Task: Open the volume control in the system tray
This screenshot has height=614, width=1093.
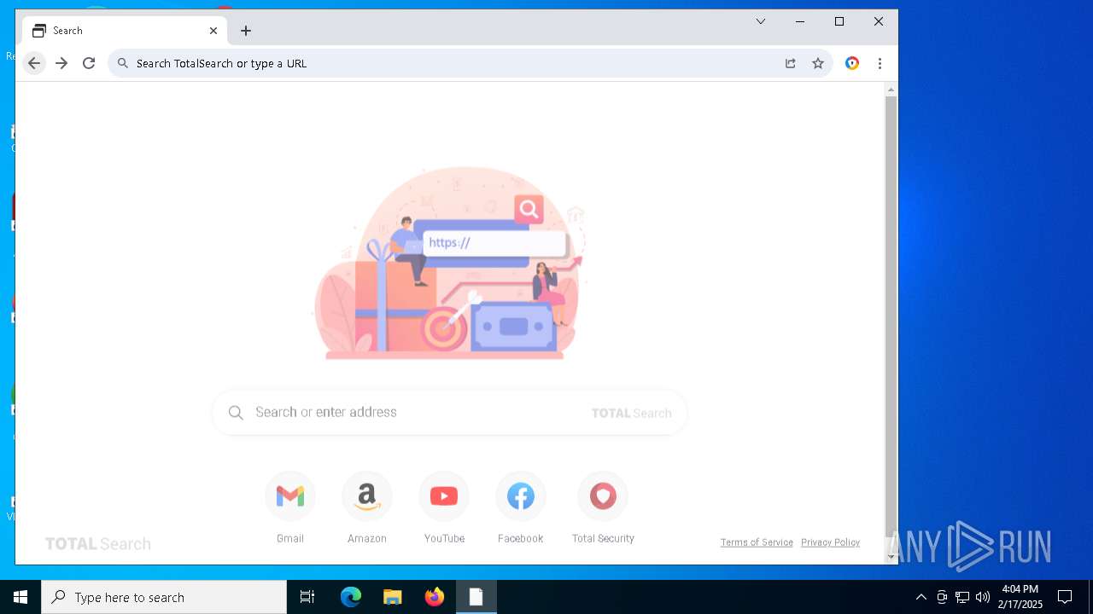Action: coord(983,597)
